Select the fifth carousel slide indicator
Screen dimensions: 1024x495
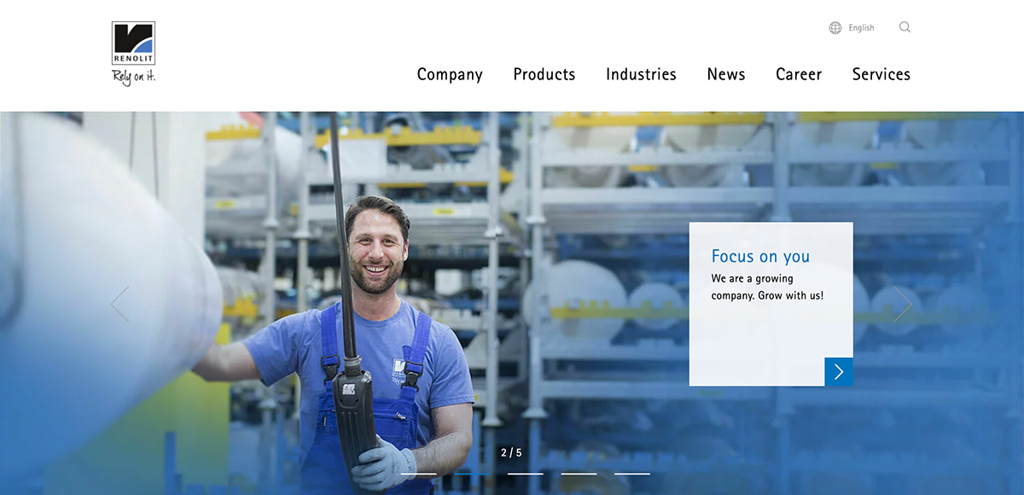pos(632,474)
